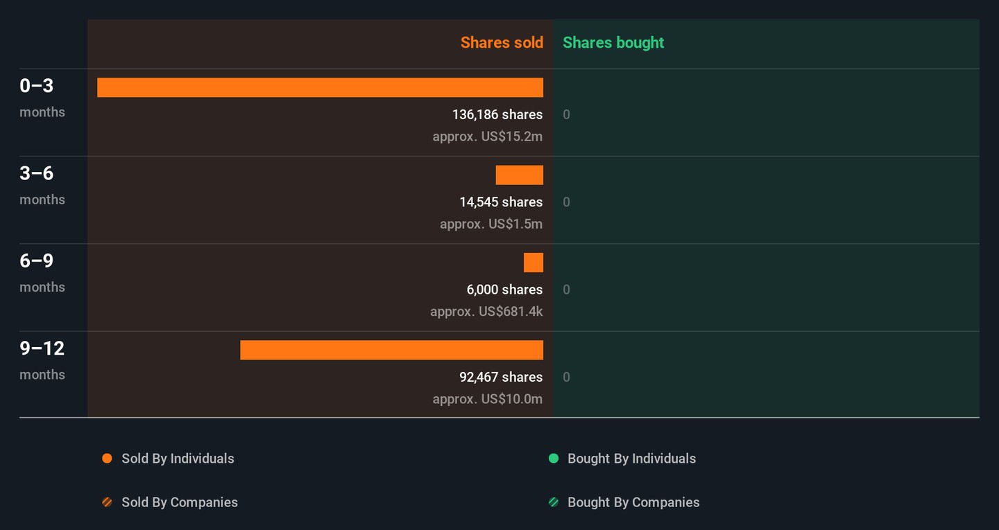Click the 9–12 months row label

(42, 360)
